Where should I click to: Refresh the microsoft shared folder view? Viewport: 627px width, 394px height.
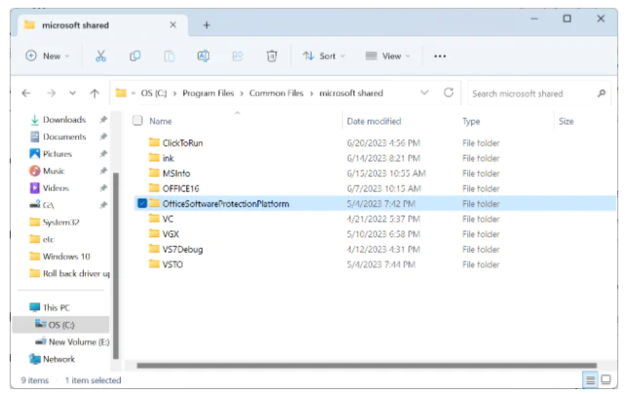pos(448,92)
